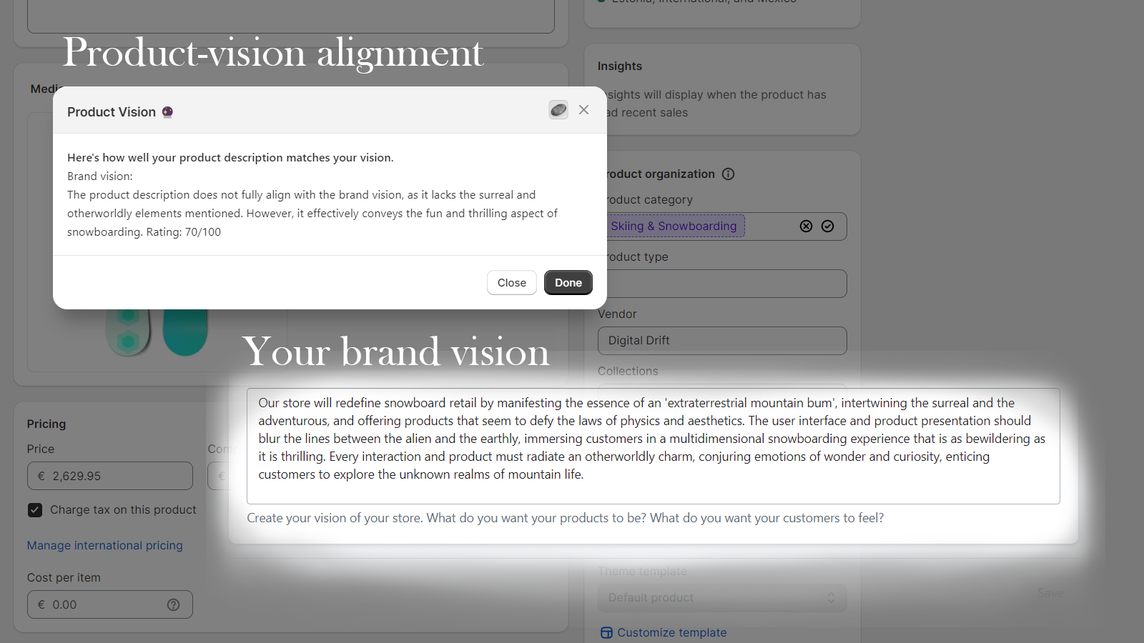This screenshot has width=1144, height=643.
Task: Click the brand vision text area
Action: (x=653, y=447)
